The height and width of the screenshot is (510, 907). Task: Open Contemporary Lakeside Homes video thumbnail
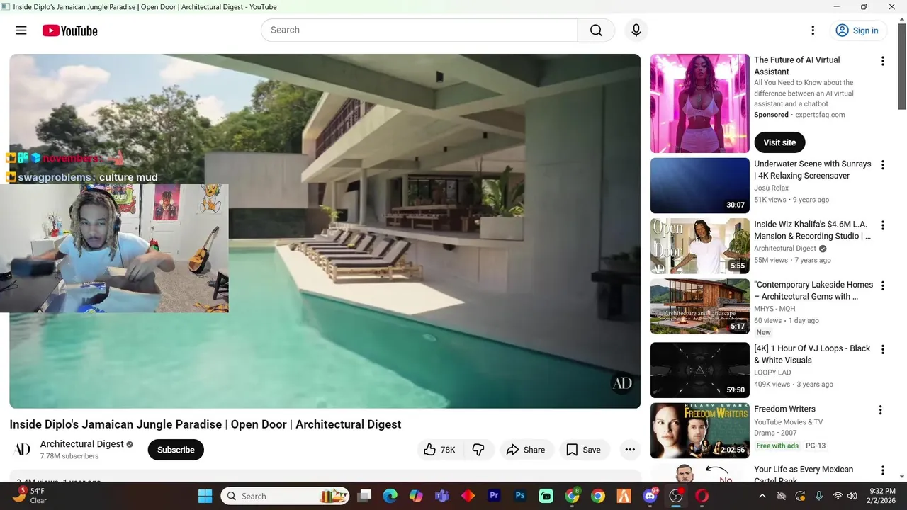[x=699, y=306]
